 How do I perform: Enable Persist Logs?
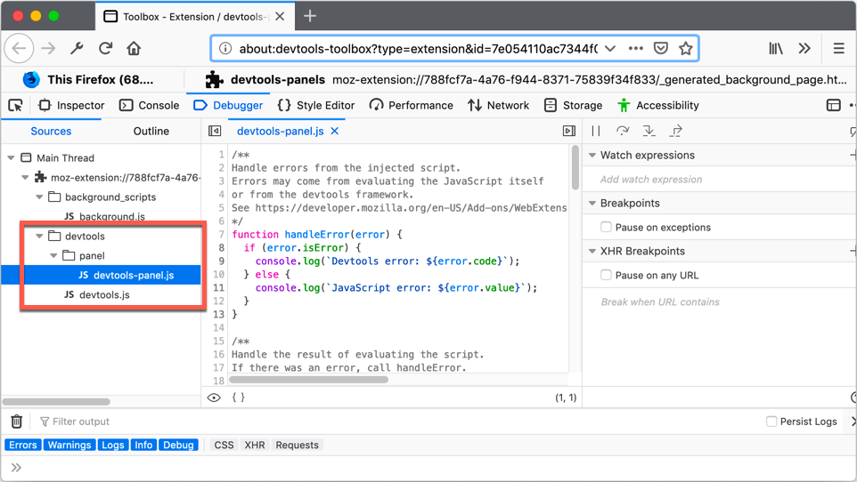771,422
